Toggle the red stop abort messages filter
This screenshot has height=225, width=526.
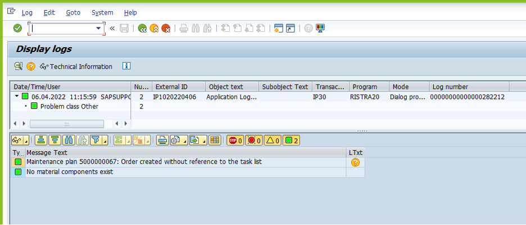234,140
